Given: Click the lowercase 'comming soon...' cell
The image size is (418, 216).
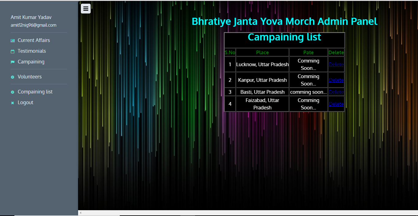Looking at the screenshot, I should [x=308, y=92].
